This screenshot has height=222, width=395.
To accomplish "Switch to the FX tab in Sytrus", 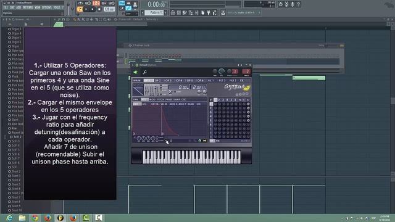I will click(x=241, y=80).
